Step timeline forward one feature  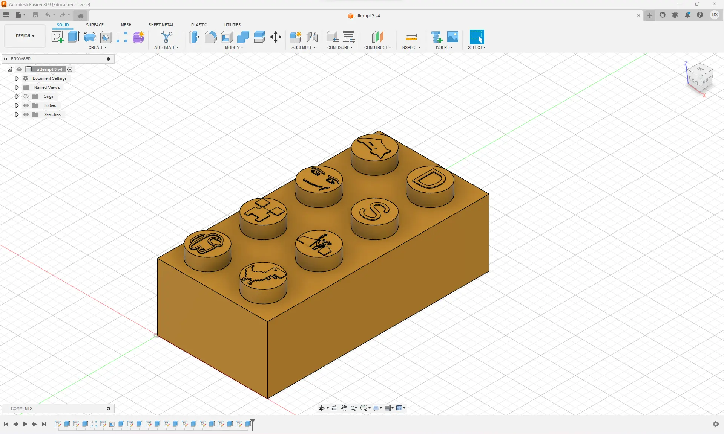coord(34,424)
